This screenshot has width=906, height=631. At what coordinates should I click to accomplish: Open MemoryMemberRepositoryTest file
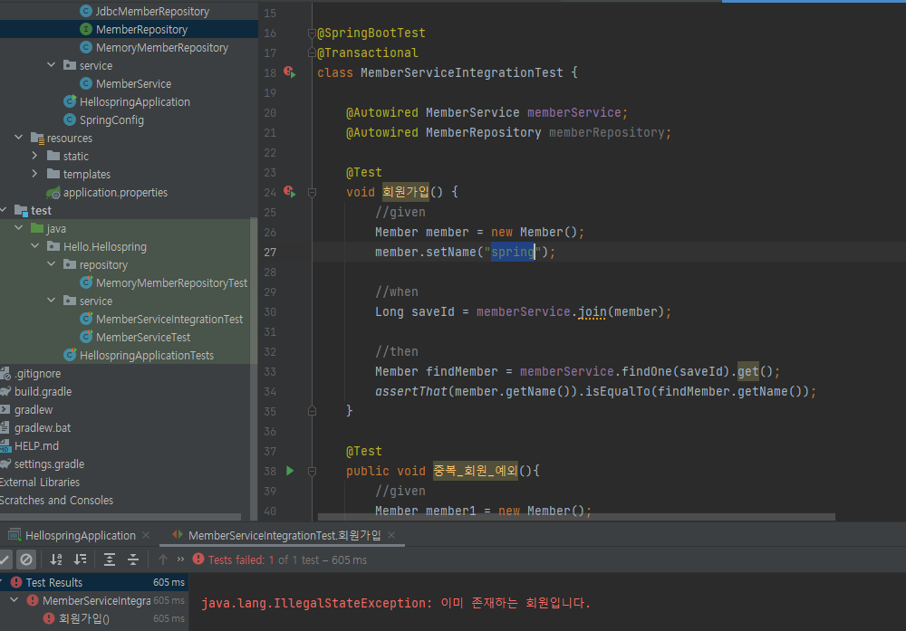click(163, 282)
